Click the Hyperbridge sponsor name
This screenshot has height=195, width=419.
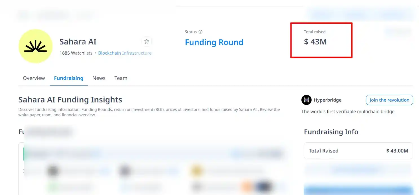pyautogui.click(x=327, y=100)
